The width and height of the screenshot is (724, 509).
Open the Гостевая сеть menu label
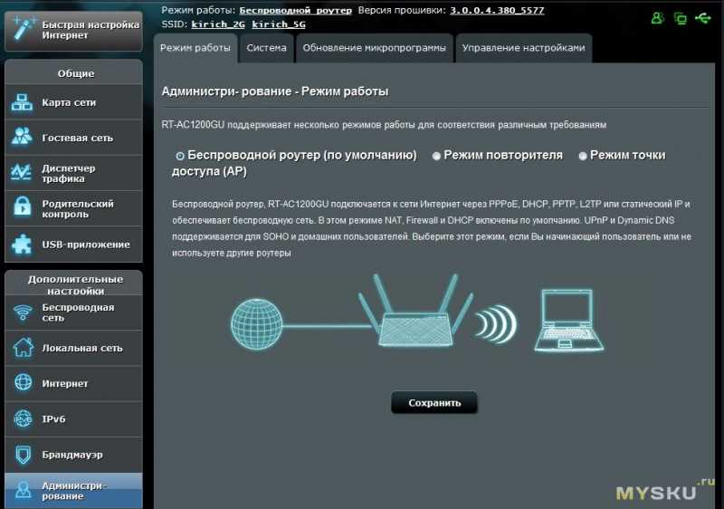point(78,138)
